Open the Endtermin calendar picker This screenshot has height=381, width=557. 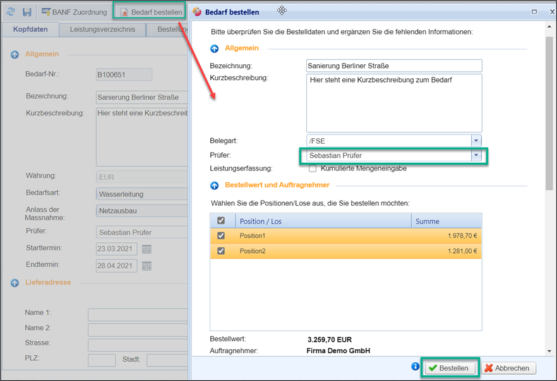point(147,266)
